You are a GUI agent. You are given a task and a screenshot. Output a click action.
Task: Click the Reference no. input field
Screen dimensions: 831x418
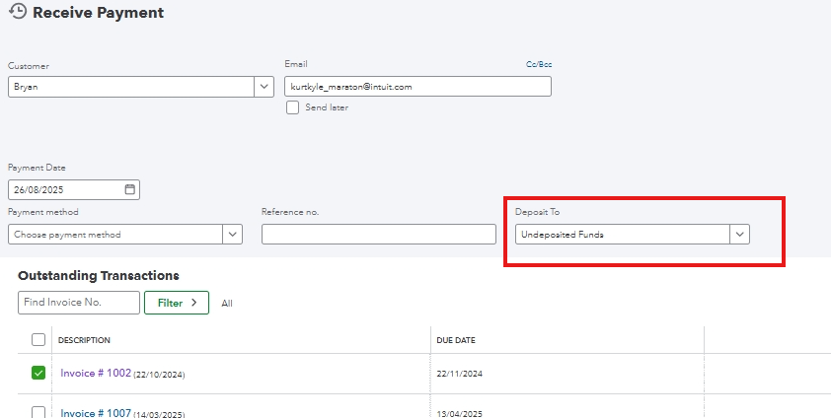378,235
